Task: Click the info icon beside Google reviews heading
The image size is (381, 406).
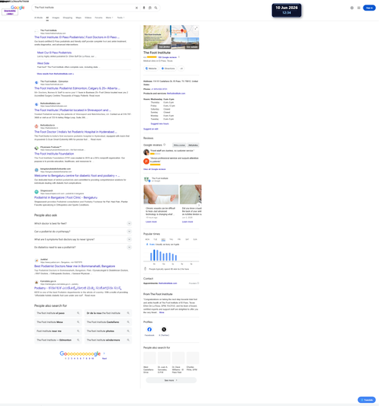Action: point(165,145)
